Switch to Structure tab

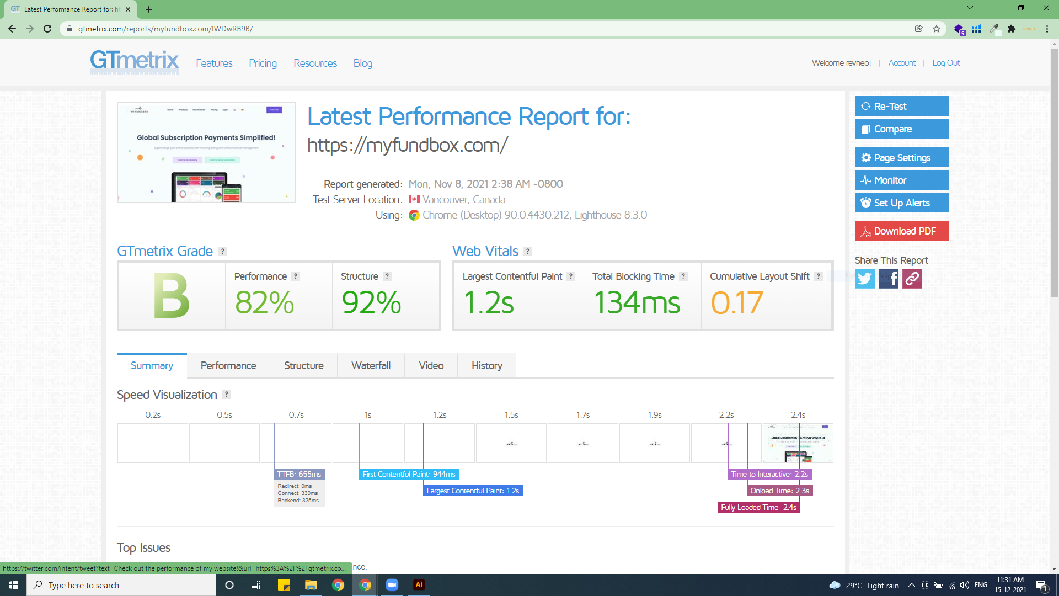[x=304, y=365]
